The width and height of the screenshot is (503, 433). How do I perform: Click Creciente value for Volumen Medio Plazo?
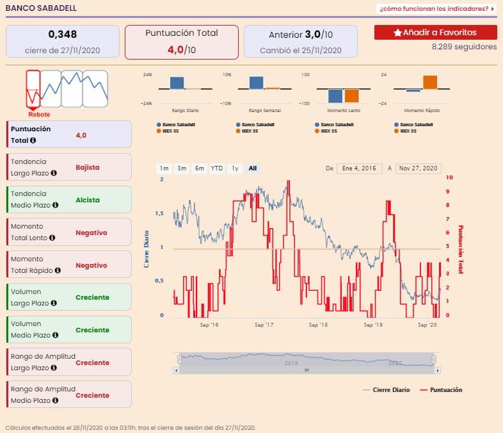point(92,330)
